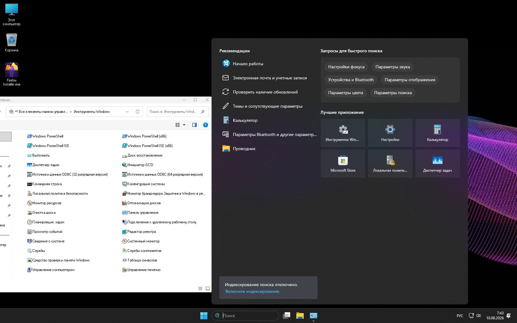Select Диспетчер задач icon in Explorer list
The image size is (517, 323).
pyautogui.click(x=30, y=165)
